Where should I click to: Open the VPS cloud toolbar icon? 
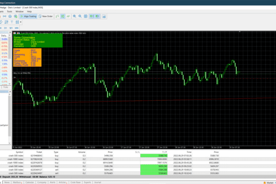pos(10,17)
